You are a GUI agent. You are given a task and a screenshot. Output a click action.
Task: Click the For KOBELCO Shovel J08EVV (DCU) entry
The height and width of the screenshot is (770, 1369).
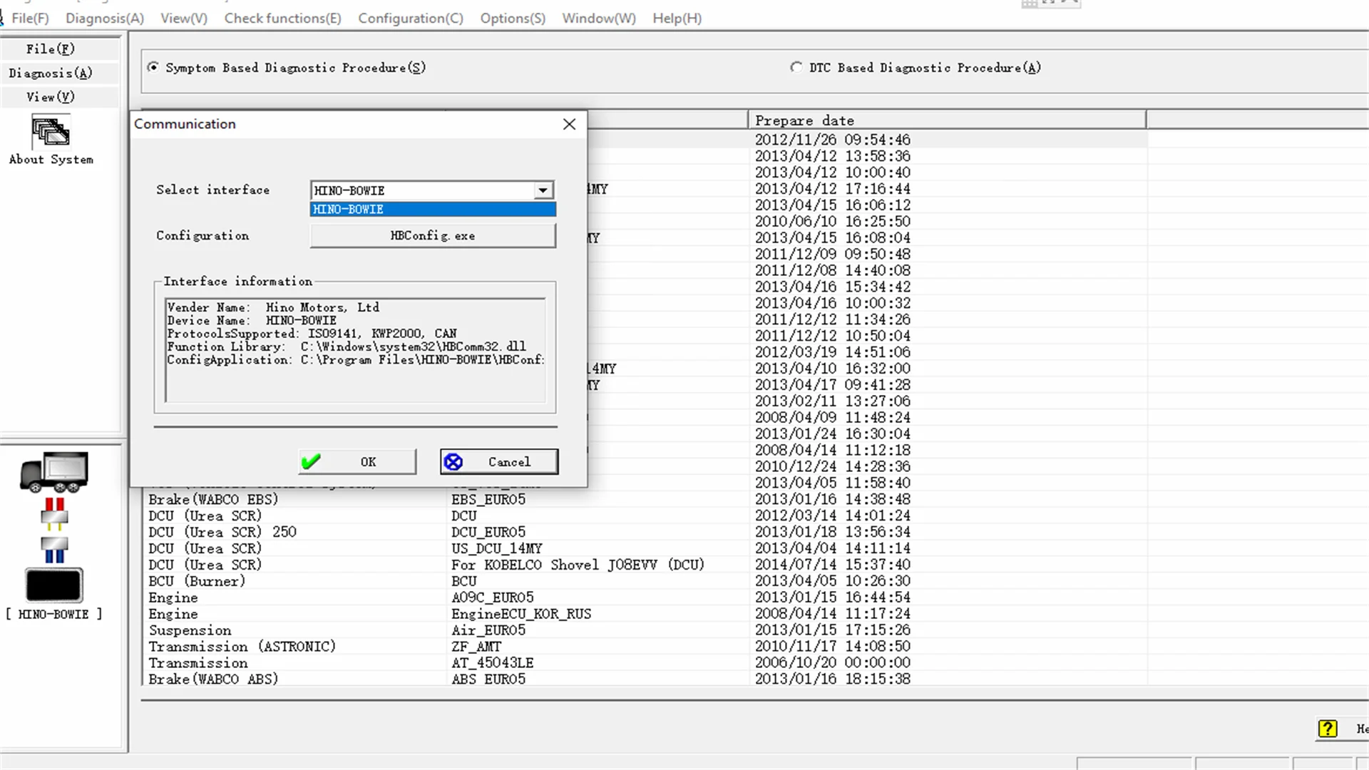click(x=578, y=565)
